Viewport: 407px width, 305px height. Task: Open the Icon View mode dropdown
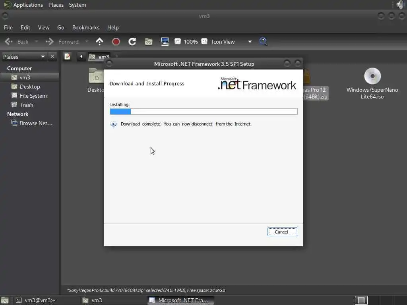tap(232, 42)
